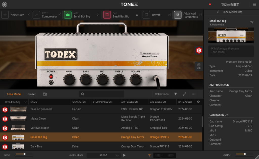
Task: Adjust the OUTPUT level slider
Action: pyautogui.click(x=245, y=154)
